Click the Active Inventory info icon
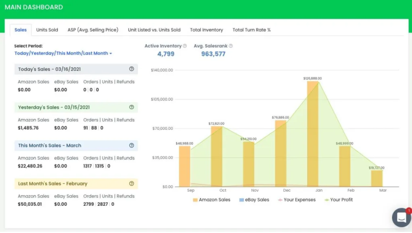 tap(185, 46)
